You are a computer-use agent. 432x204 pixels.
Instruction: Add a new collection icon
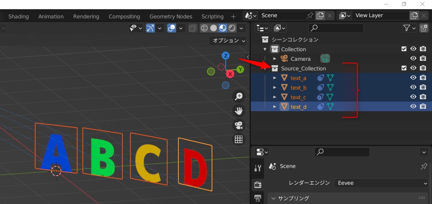[x=424, y=28]
